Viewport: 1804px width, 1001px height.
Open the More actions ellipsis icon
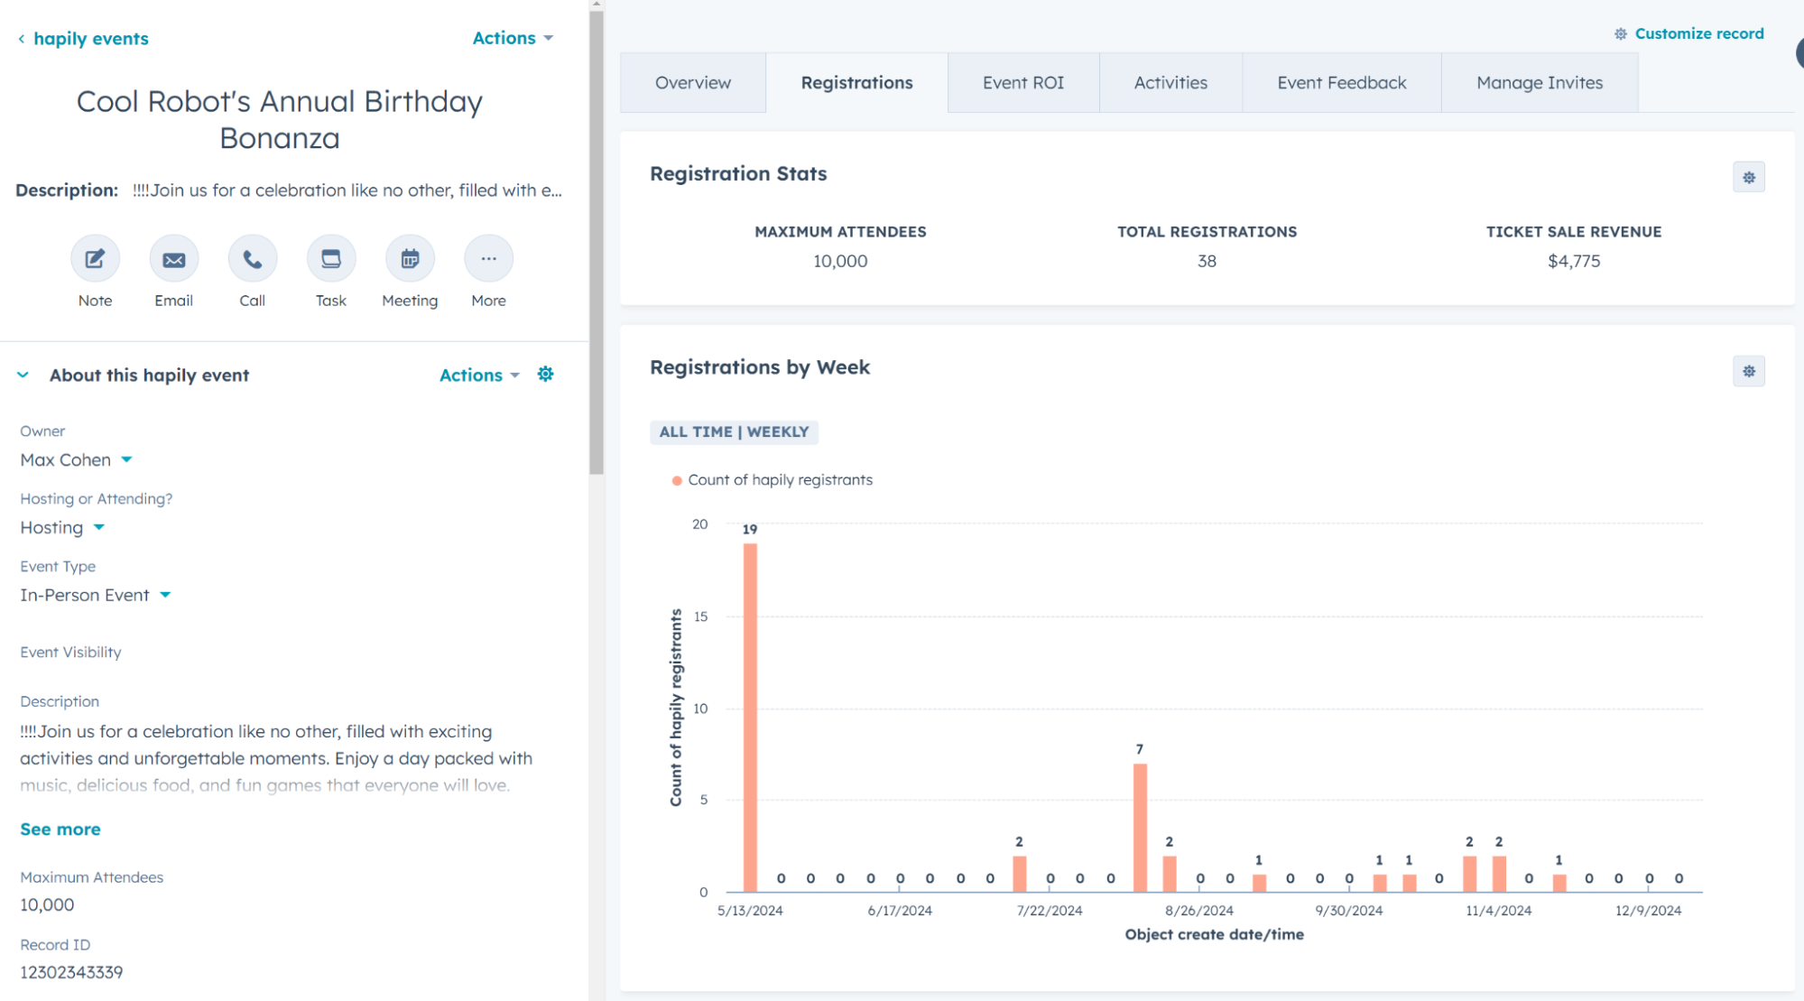point(488,260)
